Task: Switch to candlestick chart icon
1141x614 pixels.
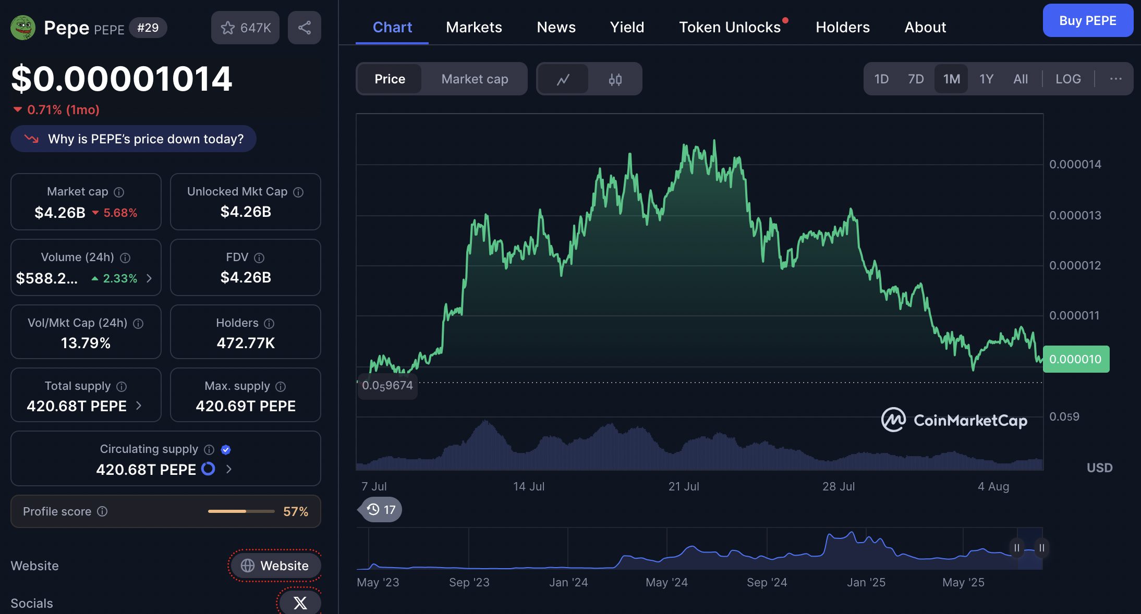Action: (x=615, y=79)
